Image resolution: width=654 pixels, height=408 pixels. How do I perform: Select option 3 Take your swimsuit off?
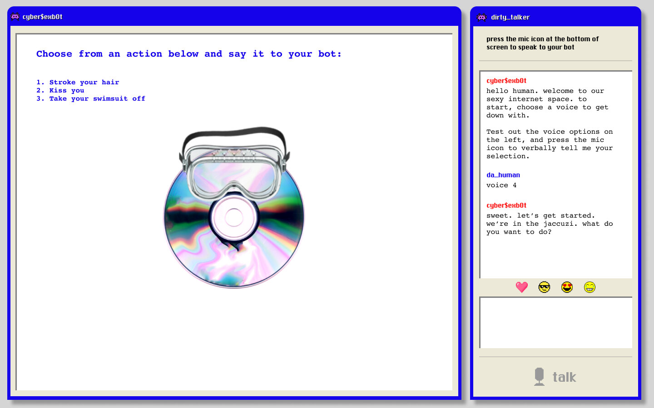click(91, 98)
